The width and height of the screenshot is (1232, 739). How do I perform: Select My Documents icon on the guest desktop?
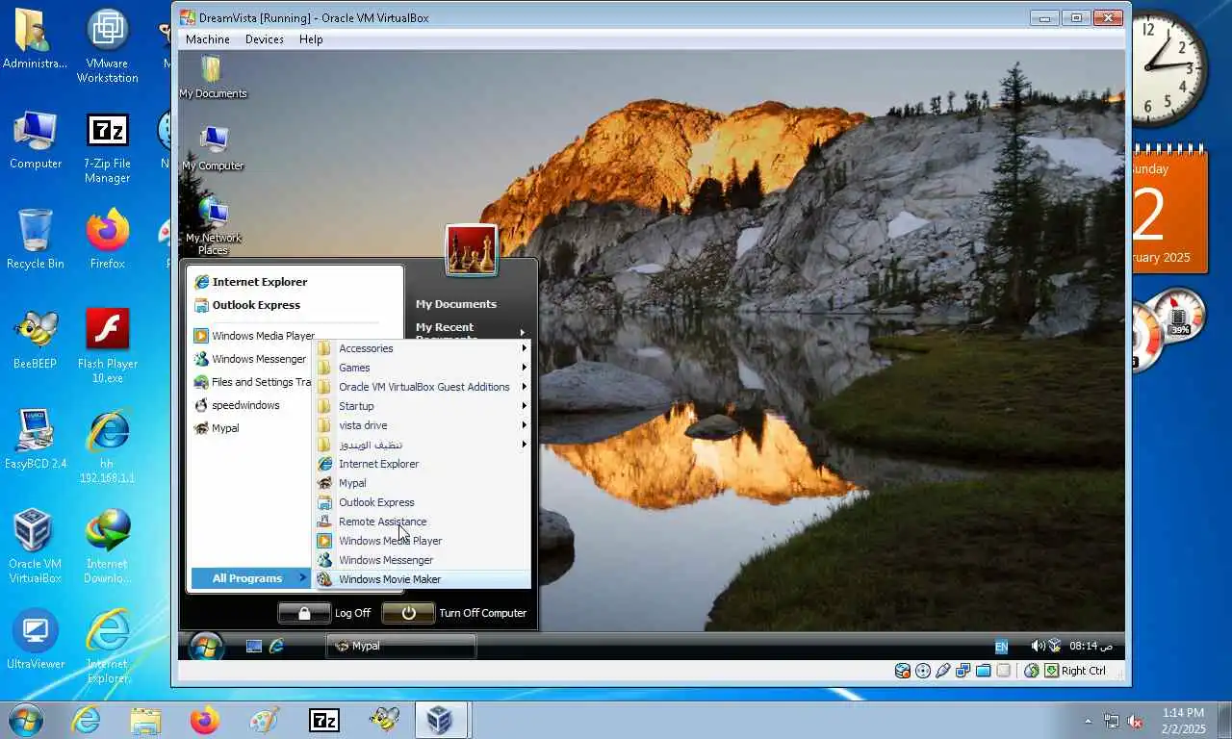tap(213, 77)
